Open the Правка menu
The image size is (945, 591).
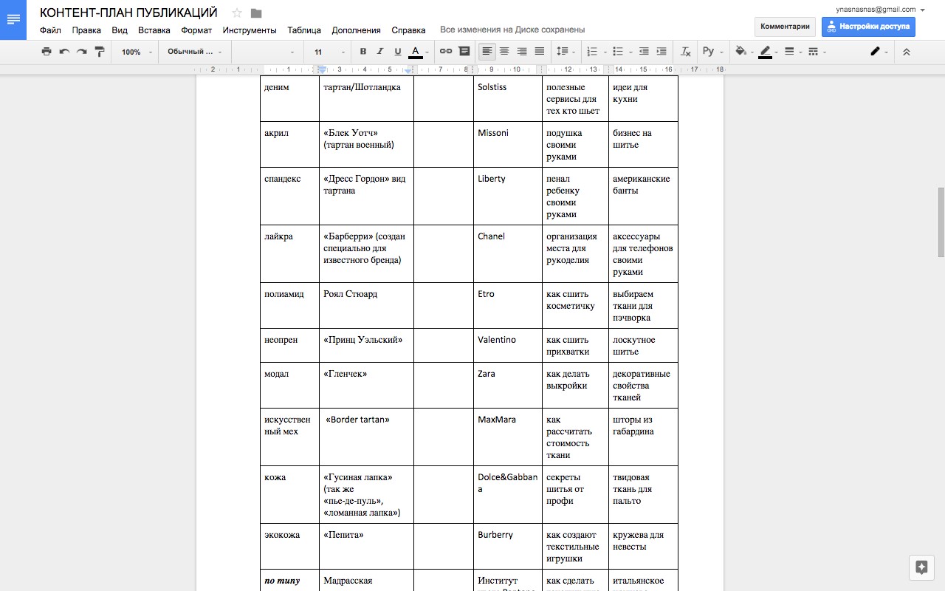coord(86,30)
